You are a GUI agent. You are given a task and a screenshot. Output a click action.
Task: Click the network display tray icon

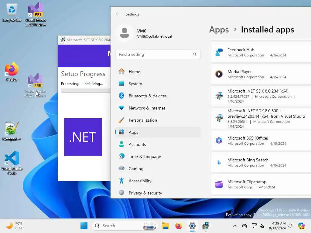tap(254, 226)
